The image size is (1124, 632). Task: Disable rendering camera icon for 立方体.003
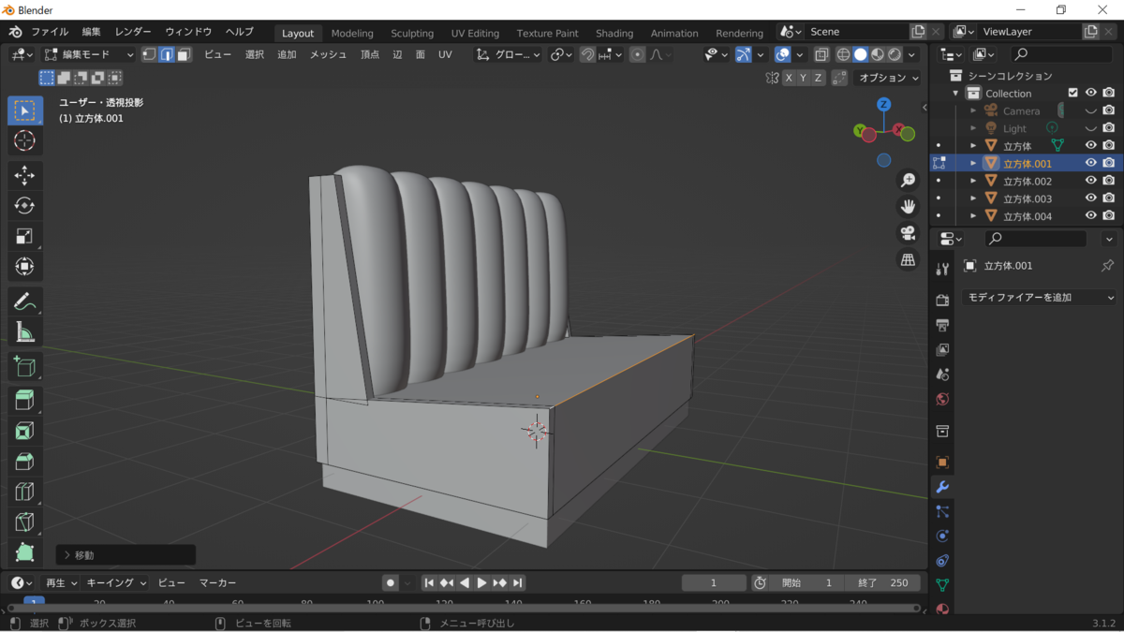coord(1108,198)
